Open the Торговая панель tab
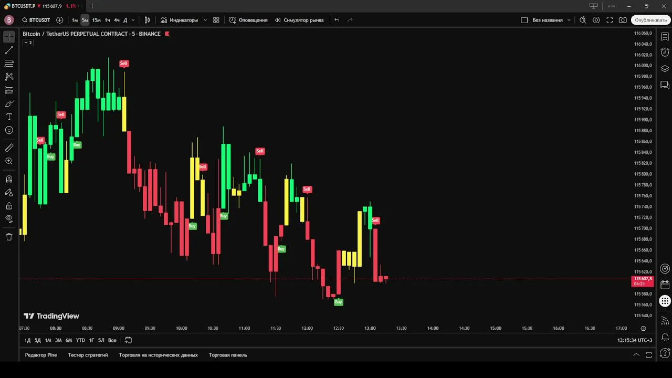Image resolution: width=672 pixels, height=378 pixels. coord(228,355)
